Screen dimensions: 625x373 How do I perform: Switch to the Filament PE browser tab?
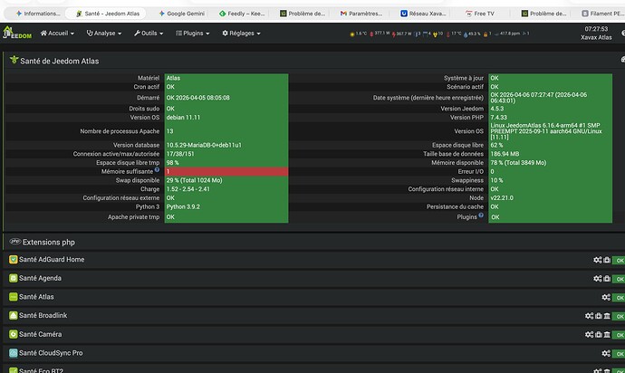click(x=602, y=14)
